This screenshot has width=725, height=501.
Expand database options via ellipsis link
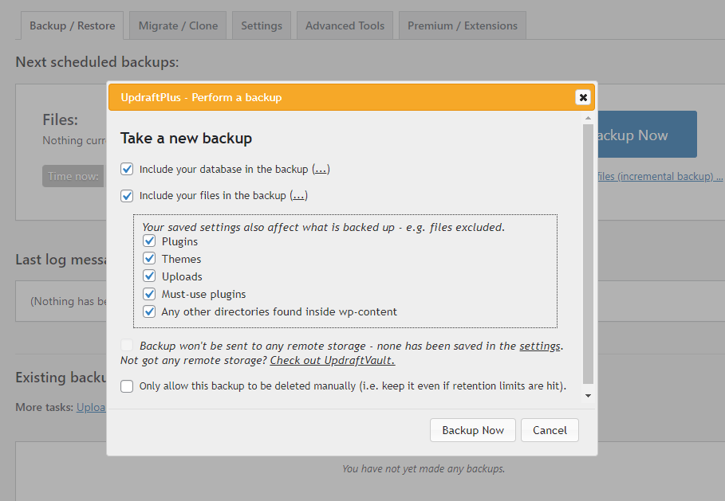click(x=321, y=170)
